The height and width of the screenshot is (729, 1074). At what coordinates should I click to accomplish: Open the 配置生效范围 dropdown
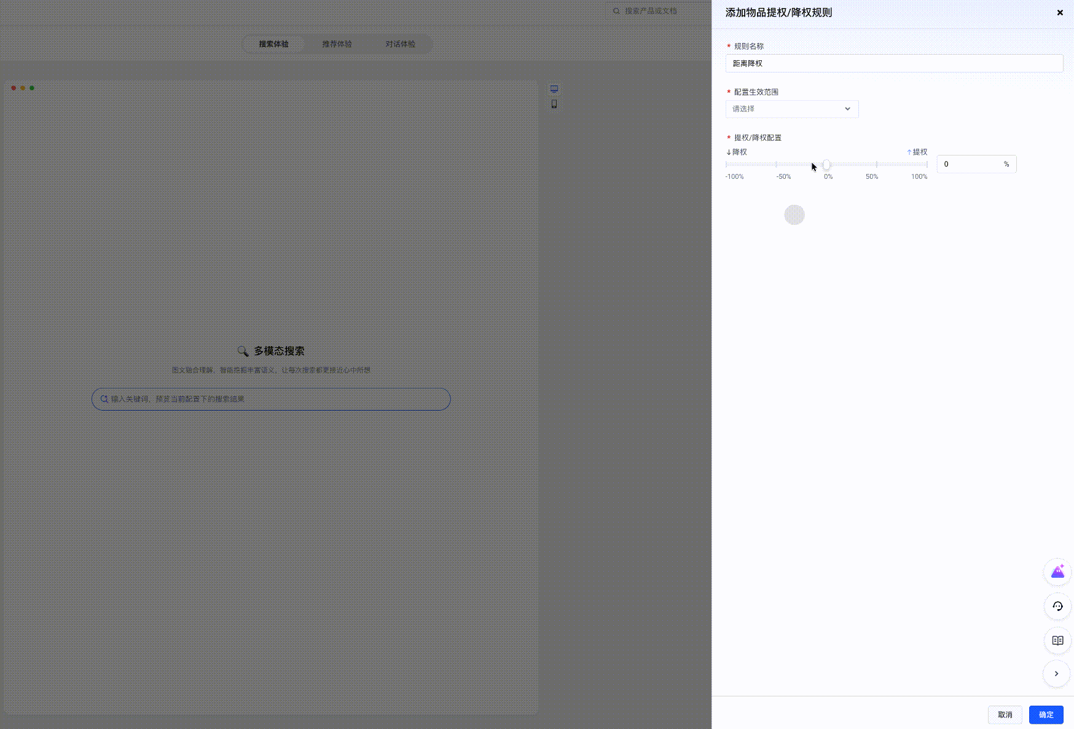click(x=792, y=109)
